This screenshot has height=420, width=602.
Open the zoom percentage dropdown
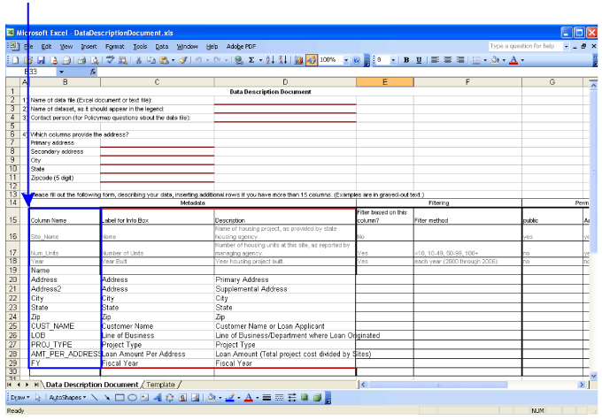346,60
